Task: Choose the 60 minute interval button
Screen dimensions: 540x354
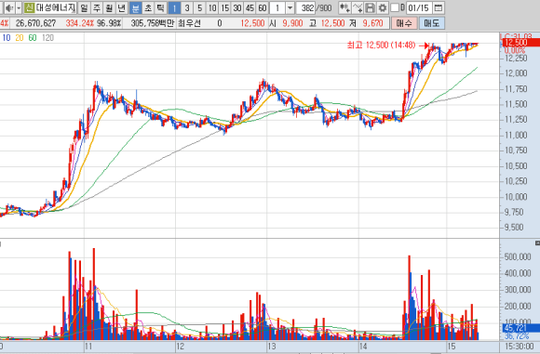Action: pos(263,7)
